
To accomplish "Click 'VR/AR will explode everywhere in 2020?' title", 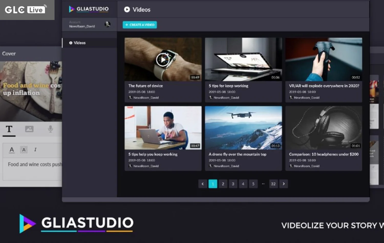I will tap(324, 86).
